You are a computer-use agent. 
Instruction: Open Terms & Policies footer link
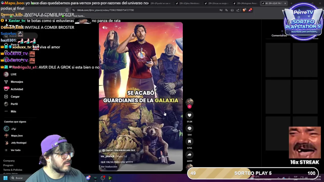(x=13, y=170)
